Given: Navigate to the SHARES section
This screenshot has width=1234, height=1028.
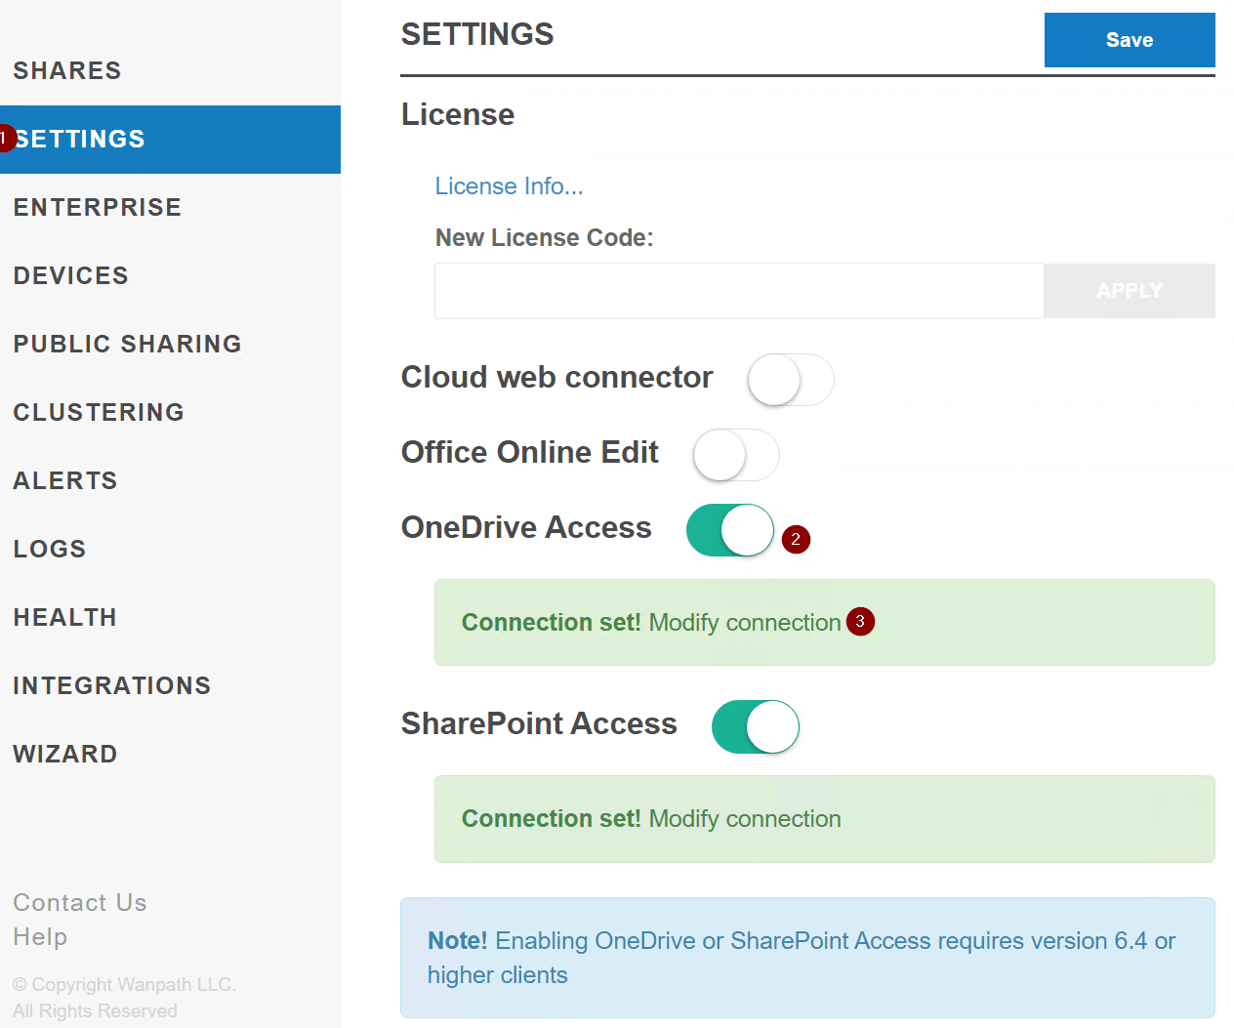Looking at the screenshot, I should [x=67, y=70].
